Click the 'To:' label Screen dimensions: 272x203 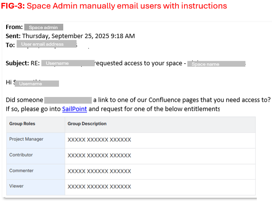[x=10, y=45]
